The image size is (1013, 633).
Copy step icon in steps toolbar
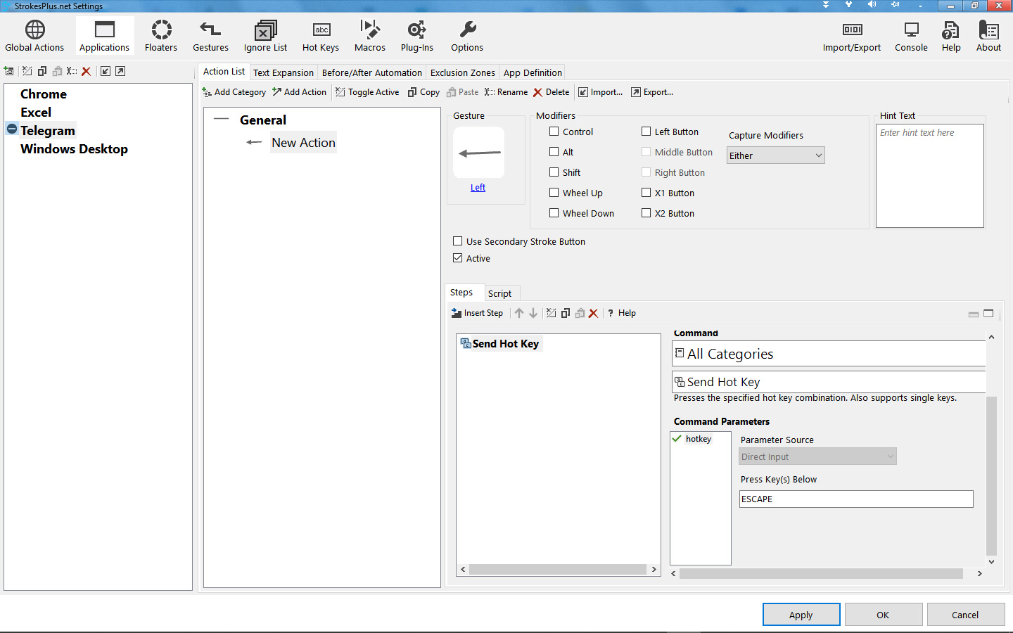click(566, 313)
